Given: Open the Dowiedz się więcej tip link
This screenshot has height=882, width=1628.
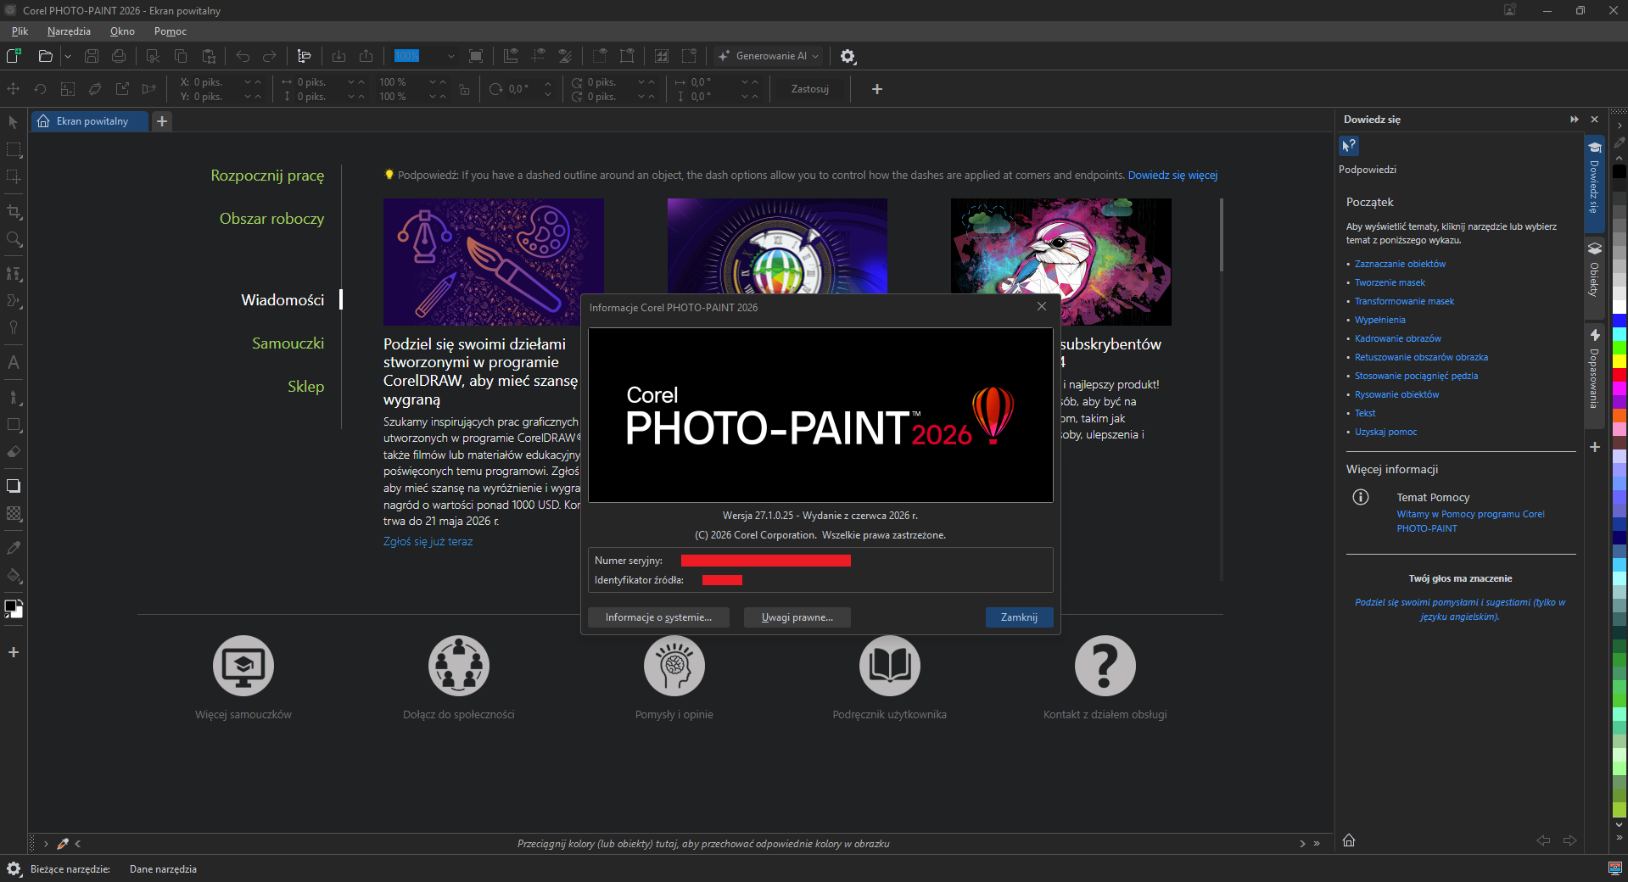Looking at the screenshot, I should click(x=1172, y=176).
